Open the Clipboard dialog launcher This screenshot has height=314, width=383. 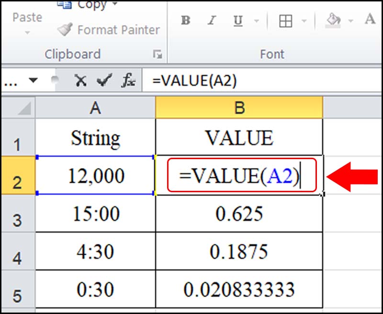click(158, 54)
